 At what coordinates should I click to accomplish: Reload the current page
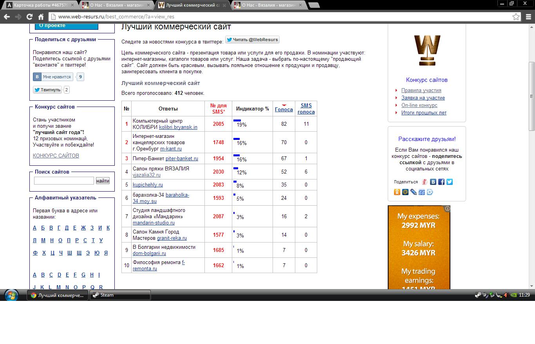point(29,16)
